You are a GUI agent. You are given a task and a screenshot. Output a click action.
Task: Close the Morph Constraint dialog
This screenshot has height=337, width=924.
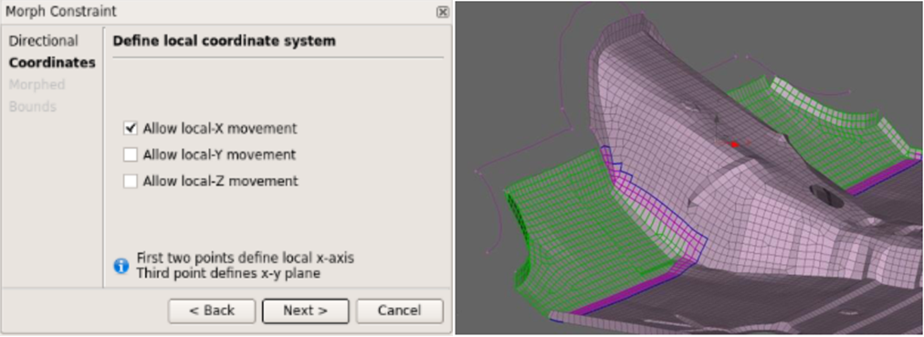pyautogui.click(x=443, y=12)
